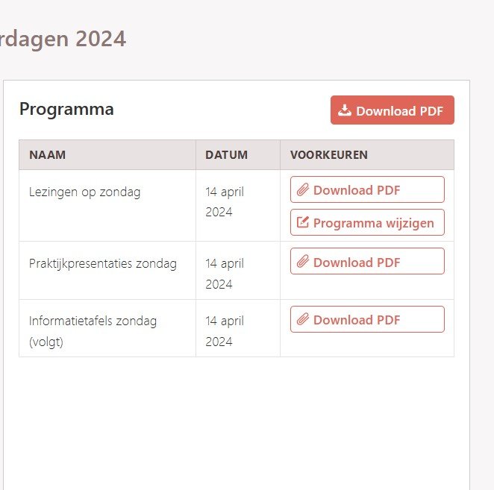Click the date cell of Praktijkpresentaties zondag
494x490 pixels.
click(225, 273)
